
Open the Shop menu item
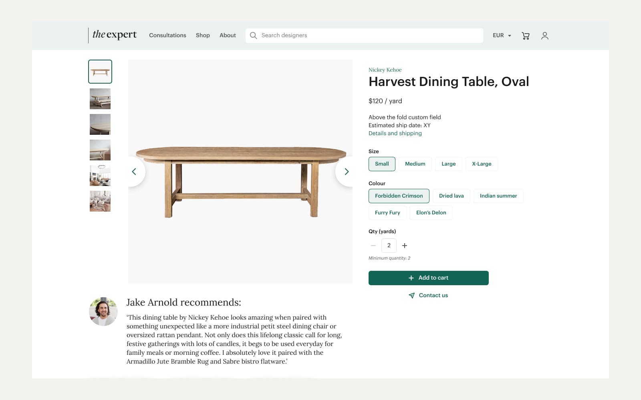[203, 35]
